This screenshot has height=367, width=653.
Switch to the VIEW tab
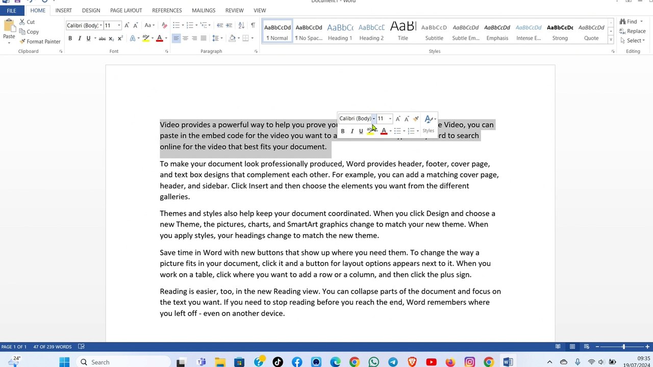[260, 10]
